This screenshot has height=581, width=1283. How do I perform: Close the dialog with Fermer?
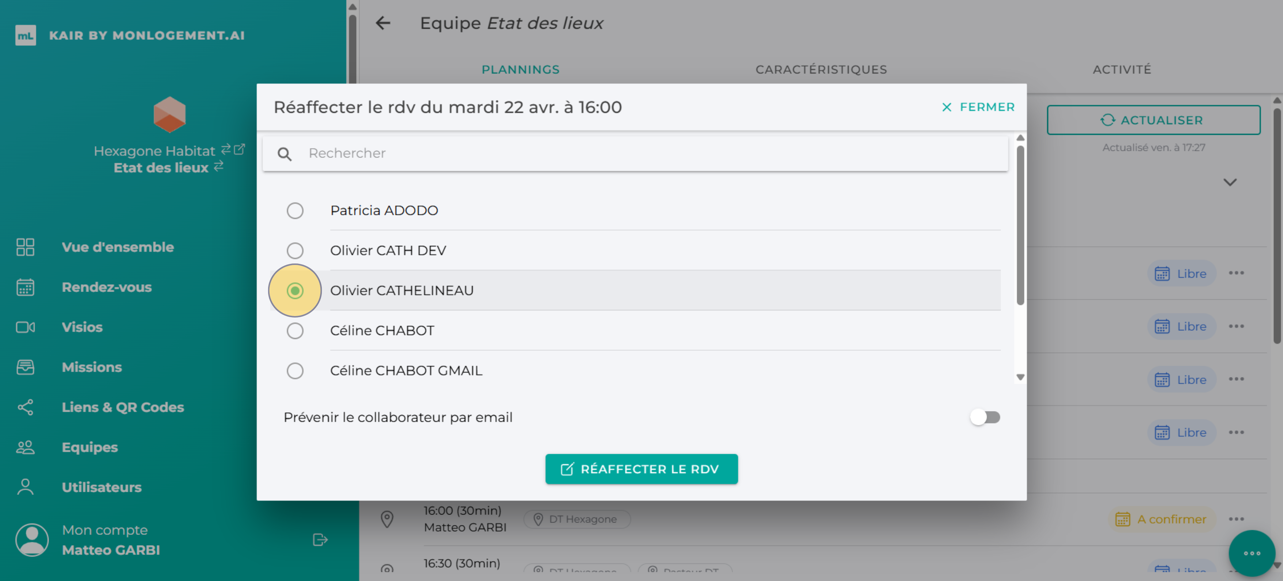pyautogui.click(x=978, y=107)
